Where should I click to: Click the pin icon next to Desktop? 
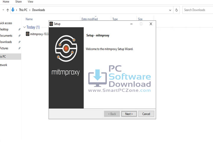(x=20, y=29)
